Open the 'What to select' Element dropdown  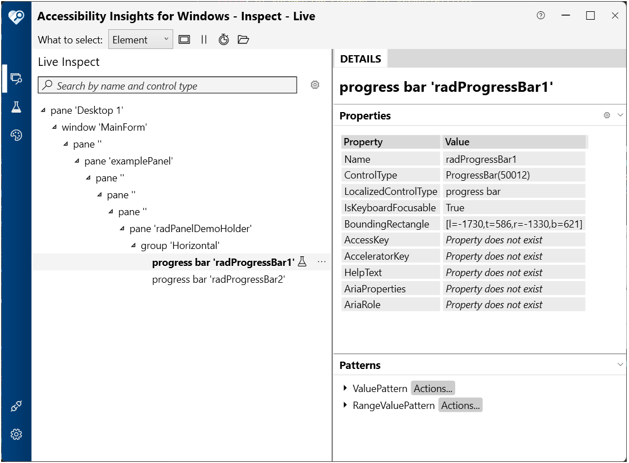[140, 39]
